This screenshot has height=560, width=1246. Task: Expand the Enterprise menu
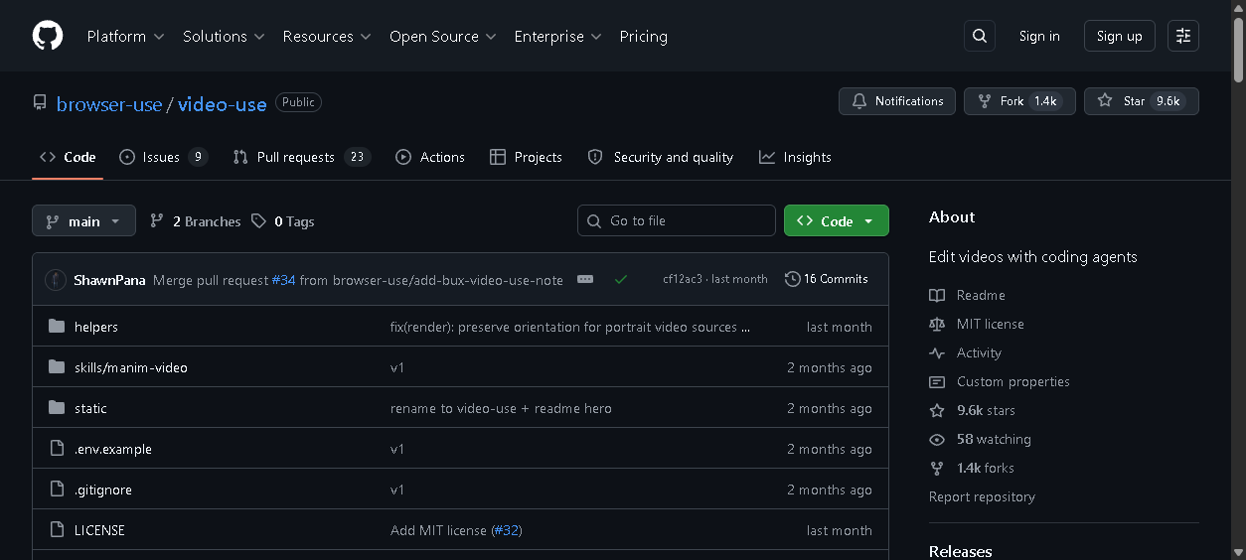point(557,36)
